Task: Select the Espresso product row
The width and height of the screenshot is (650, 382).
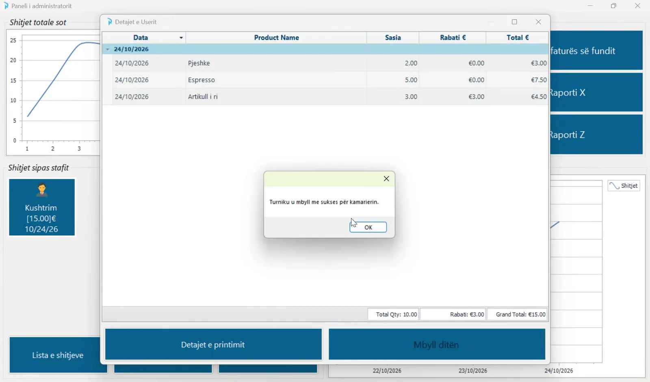Action: click(330, 80)
